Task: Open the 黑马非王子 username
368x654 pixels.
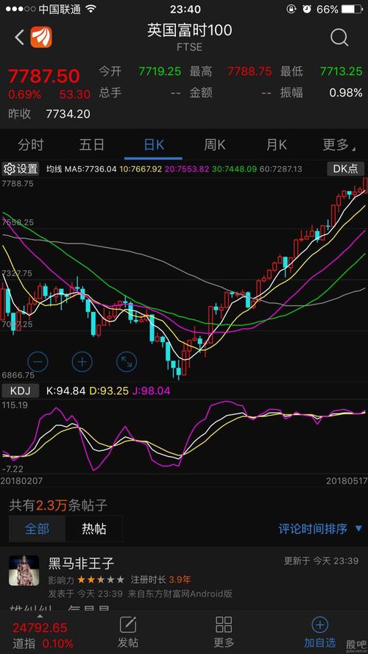Action: pyautogui.click(x=82, y=564)
